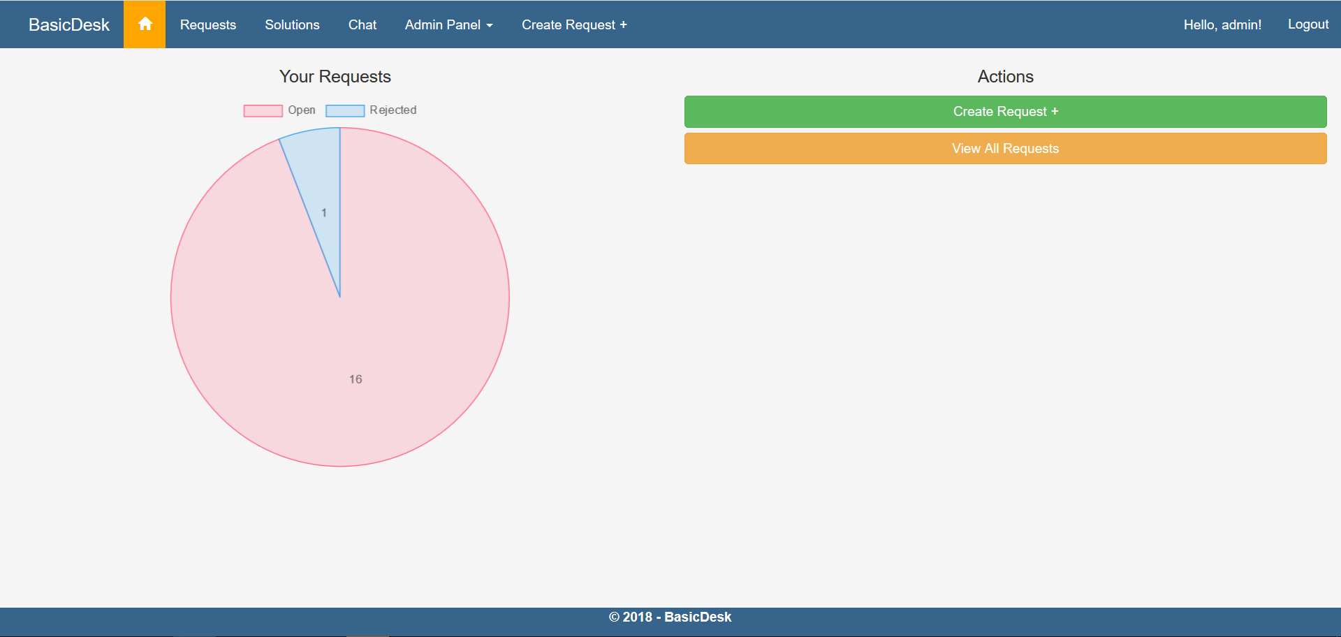Open the BasicDesk brand link
This screenshot has width=1341, height=637.
pyautogui.click(x=69, y=24)
